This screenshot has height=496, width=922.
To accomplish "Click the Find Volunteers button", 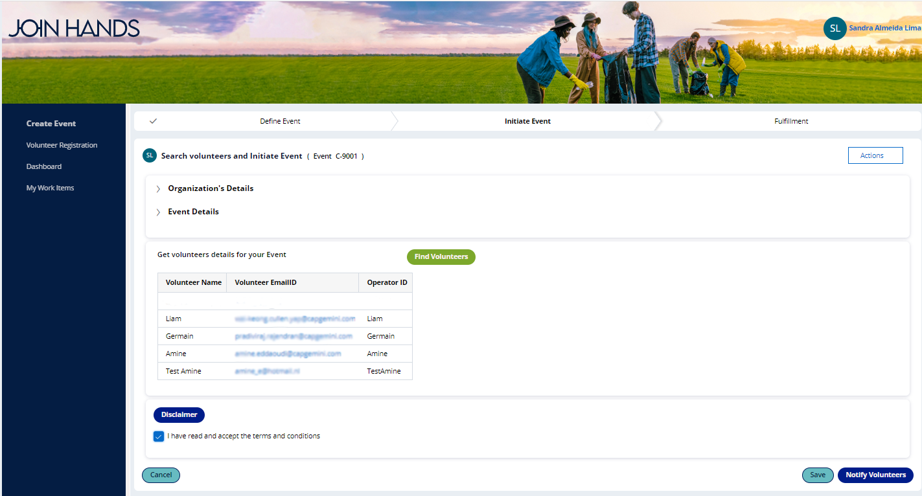I will 441,257.
